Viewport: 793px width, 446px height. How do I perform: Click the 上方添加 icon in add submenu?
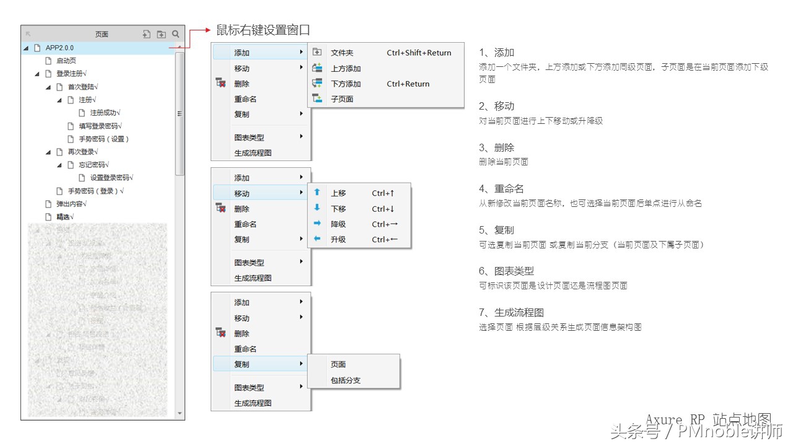318,68
